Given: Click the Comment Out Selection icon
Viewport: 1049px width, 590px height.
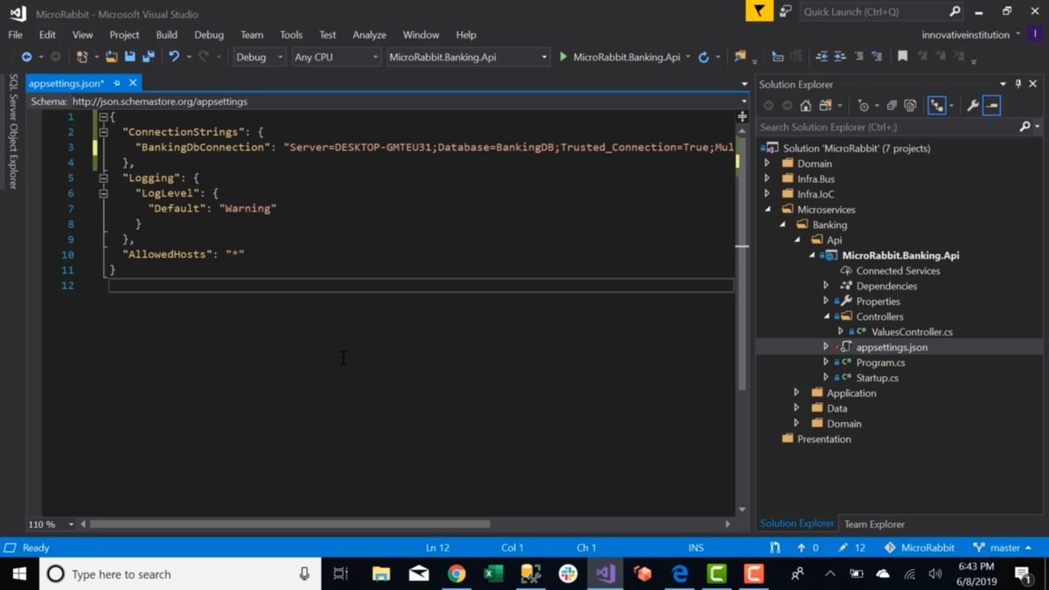Looking at the screenshot, I should 858,57.
